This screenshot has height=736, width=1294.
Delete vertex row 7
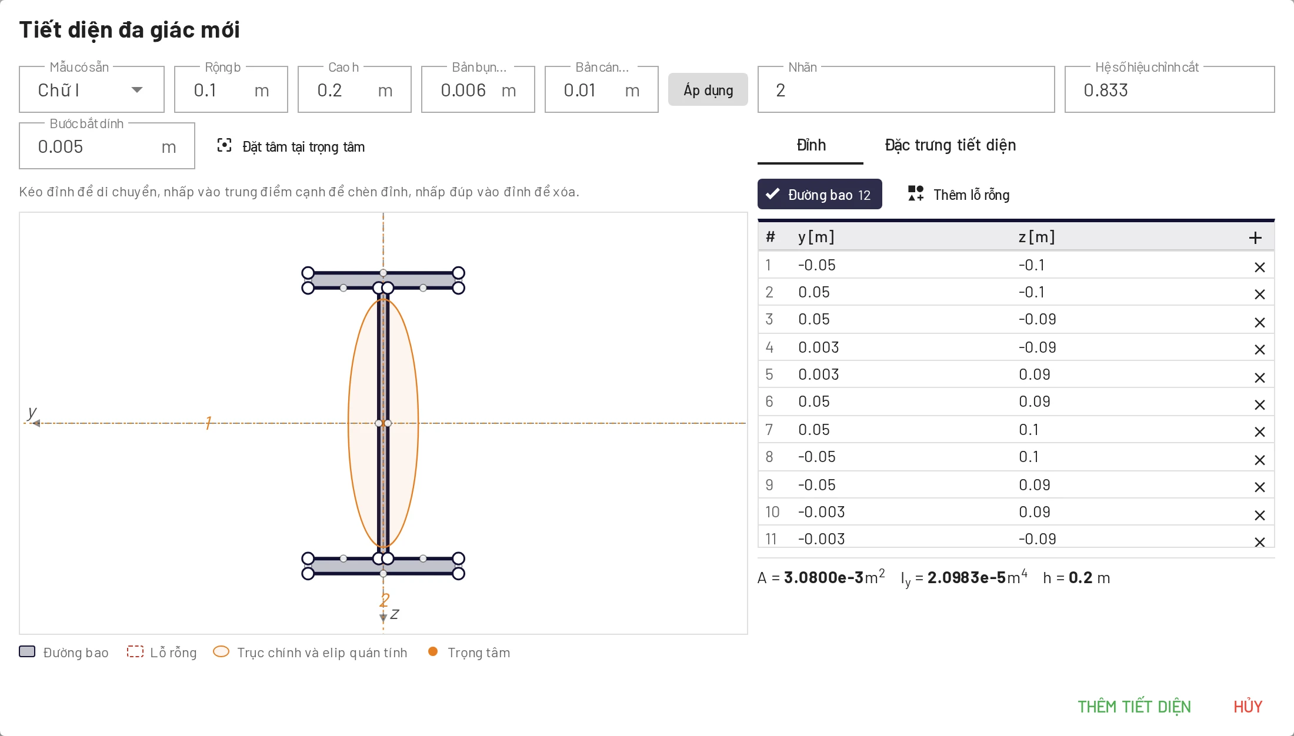point(1259,432)
